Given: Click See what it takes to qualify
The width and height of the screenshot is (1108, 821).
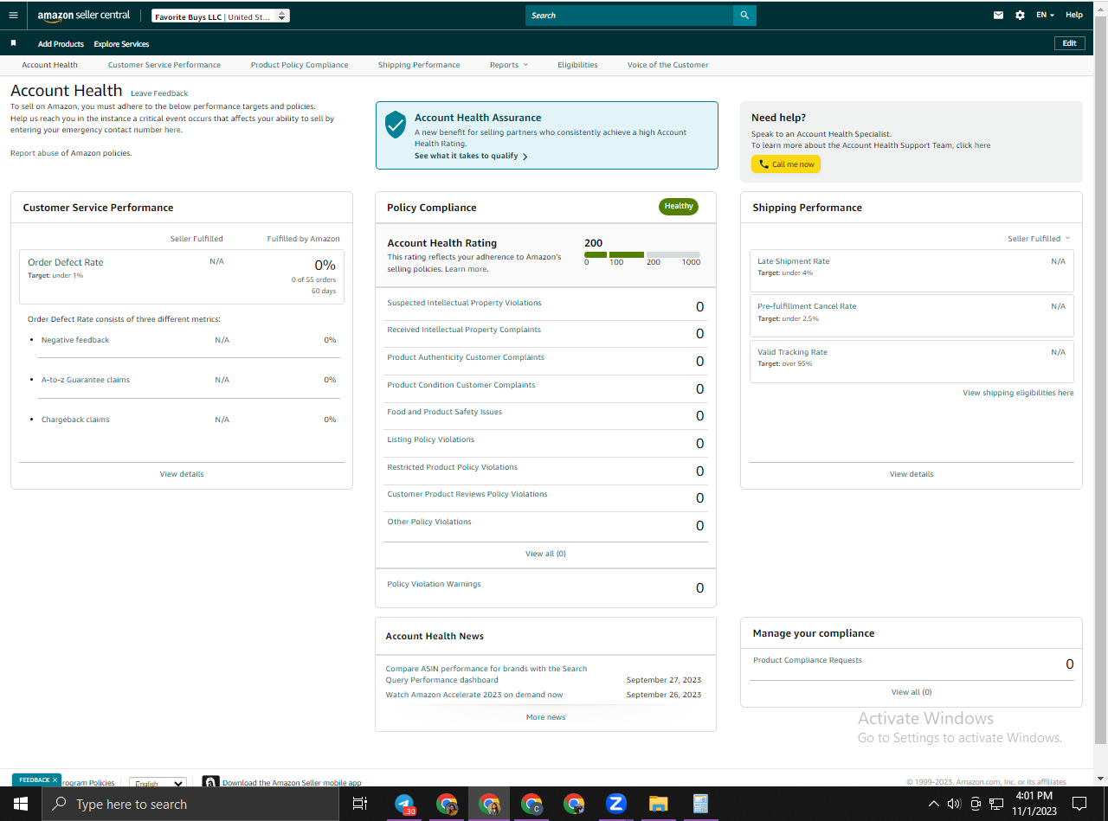Looking at the screenshot, I should (x=471, y=157).
